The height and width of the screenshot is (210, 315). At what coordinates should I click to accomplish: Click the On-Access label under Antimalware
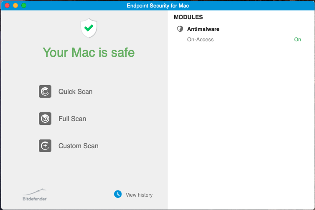pos(201,40)
